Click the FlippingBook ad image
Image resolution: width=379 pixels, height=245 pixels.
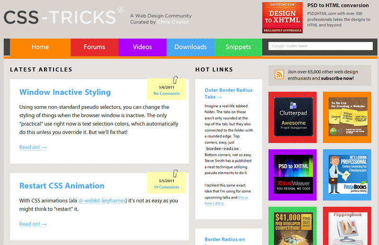(x=347, y=226)
